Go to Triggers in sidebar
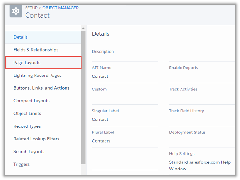 (x=21, y=164)
